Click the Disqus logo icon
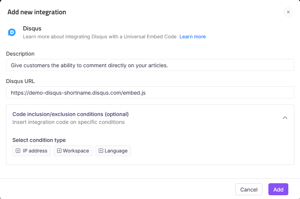 tap(12, 32)
